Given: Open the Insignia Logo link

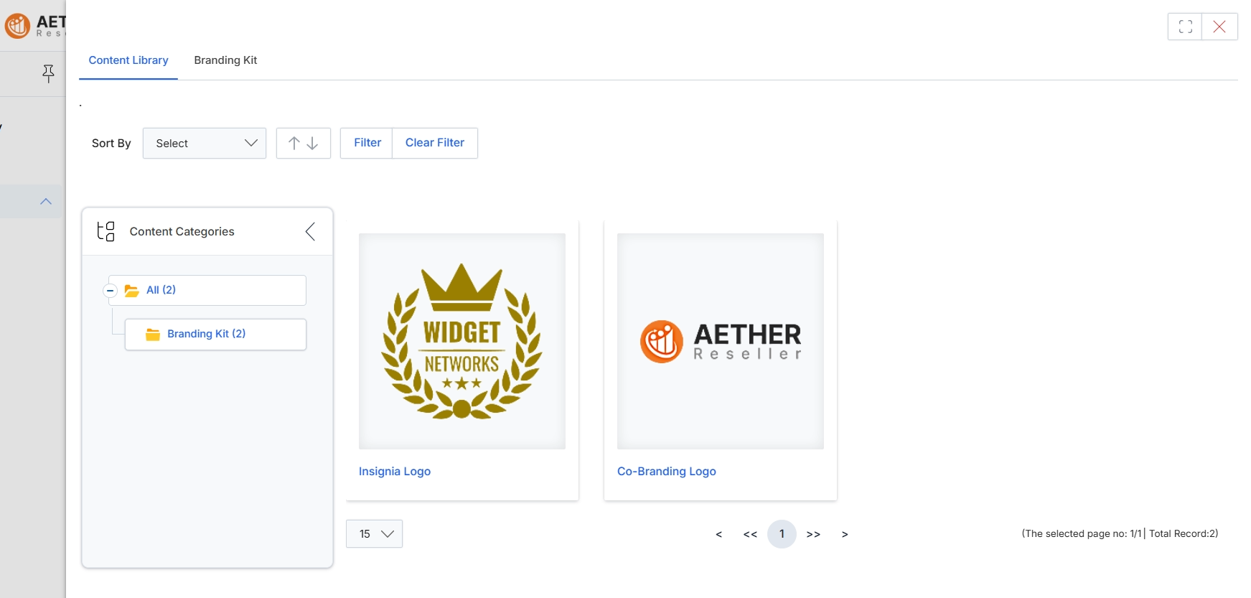Looking at the screenshot, I should click(x=395, y=472).
